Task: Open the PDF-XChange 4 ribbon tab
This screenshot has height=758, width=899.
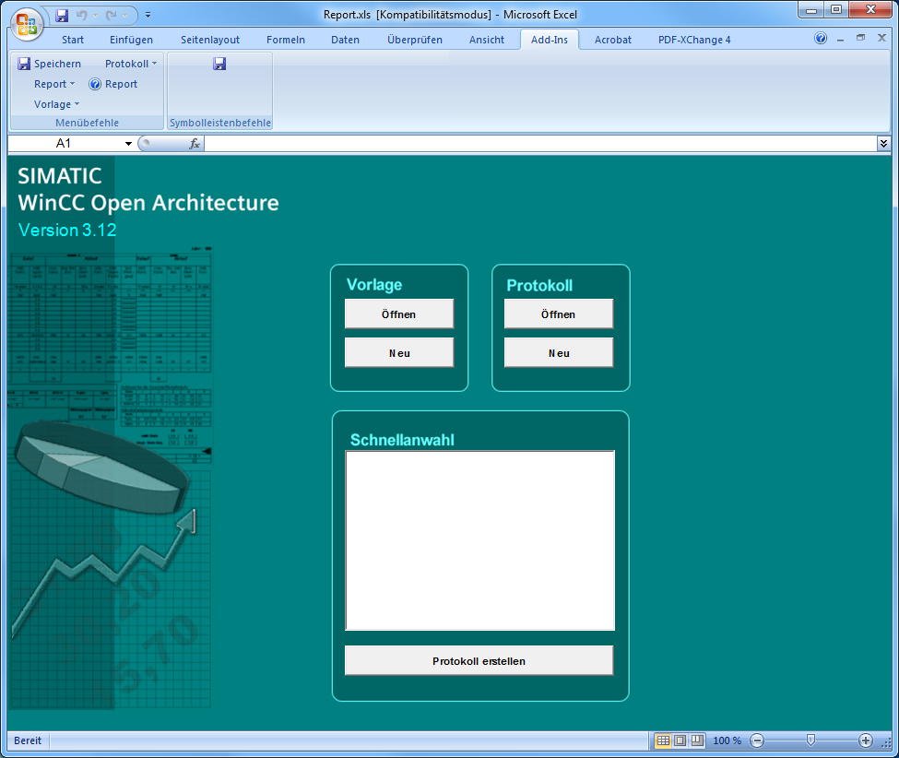Action: coord(694,40)
